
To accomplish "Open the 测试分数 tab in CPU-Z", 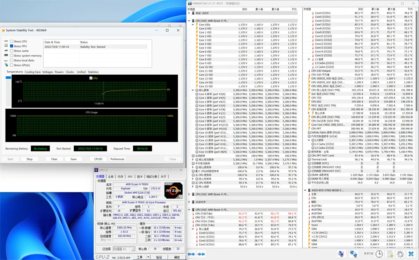I will pos(152,177).
